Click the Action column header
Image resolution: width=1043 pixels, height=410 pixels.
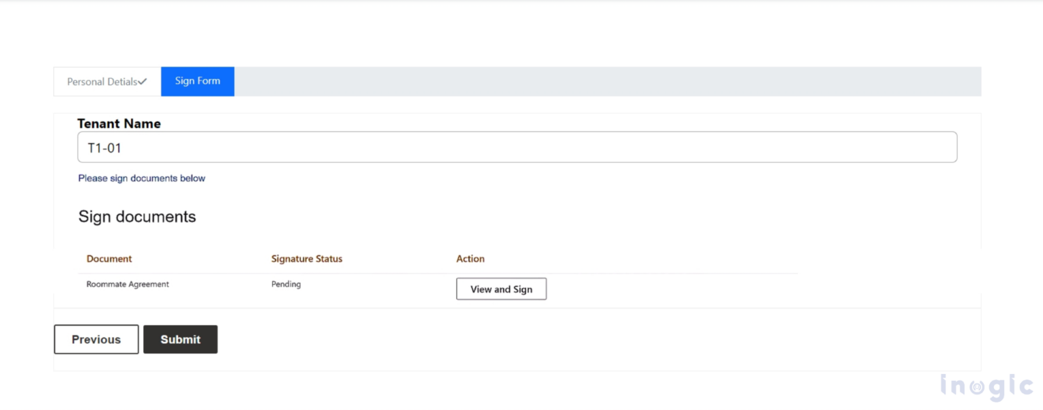tap(471, 258)
